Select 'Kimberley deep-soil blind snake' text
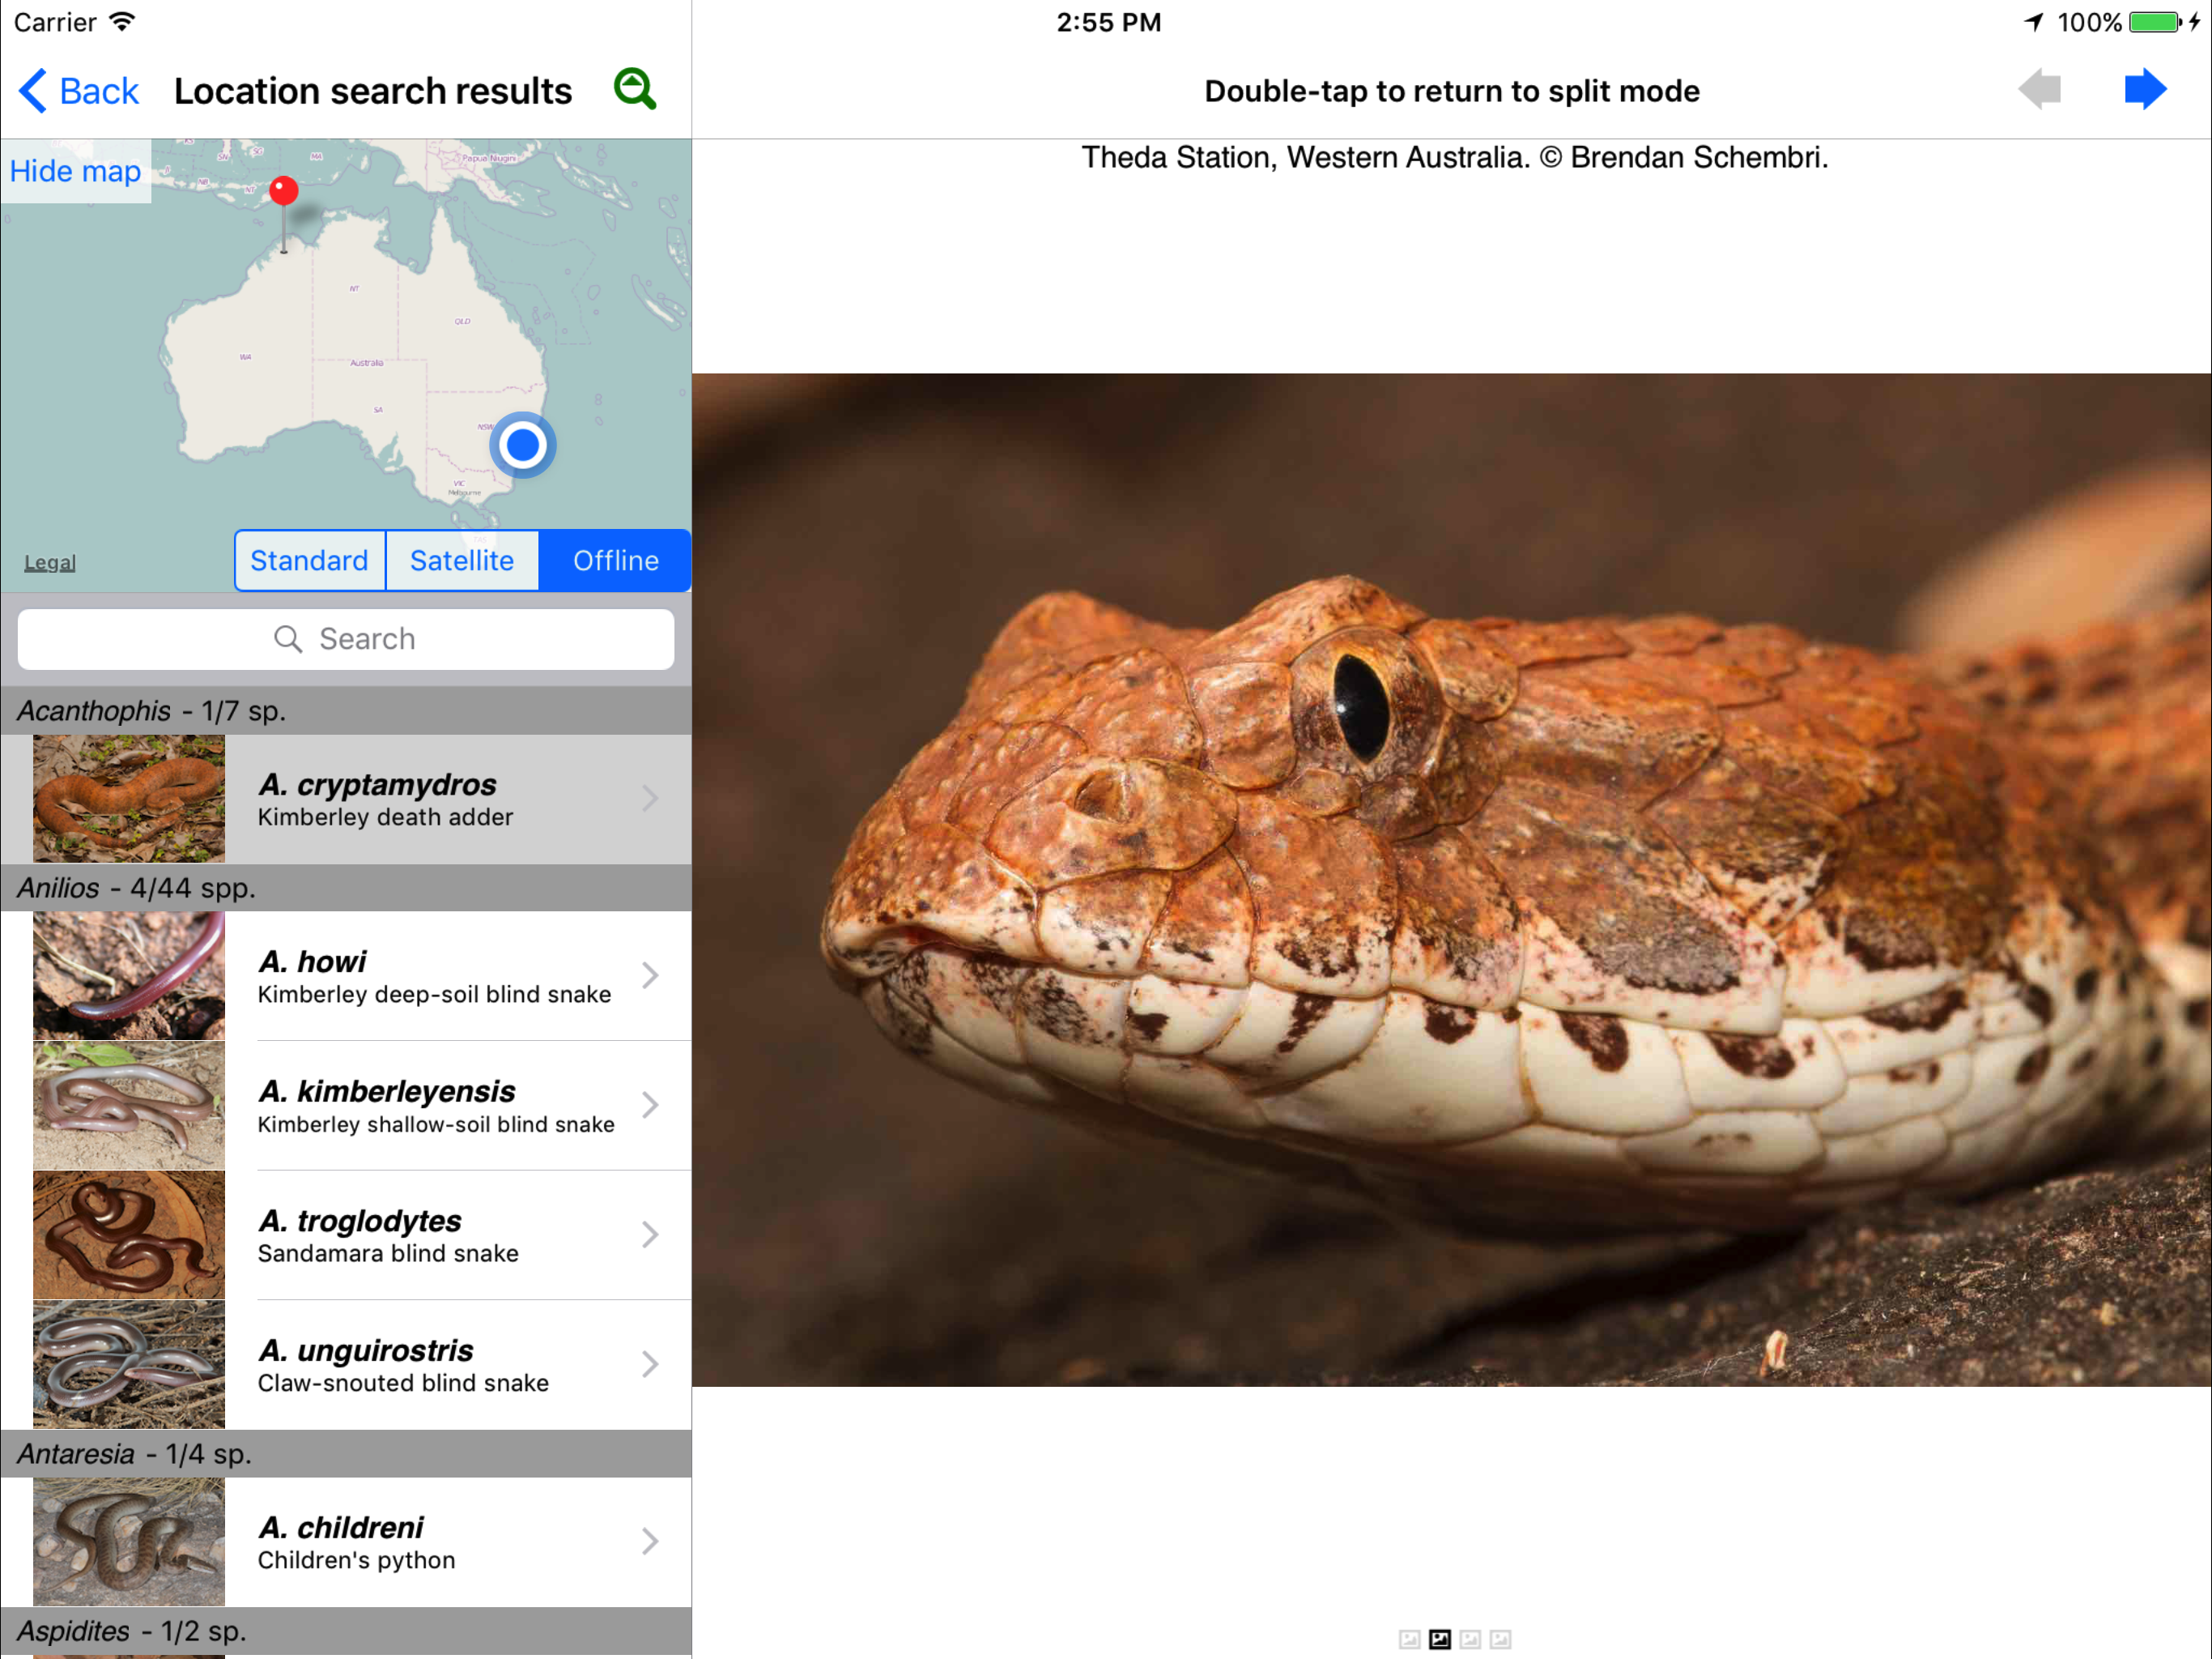This screenshot has height=1659, width=2212. (434, 995)
